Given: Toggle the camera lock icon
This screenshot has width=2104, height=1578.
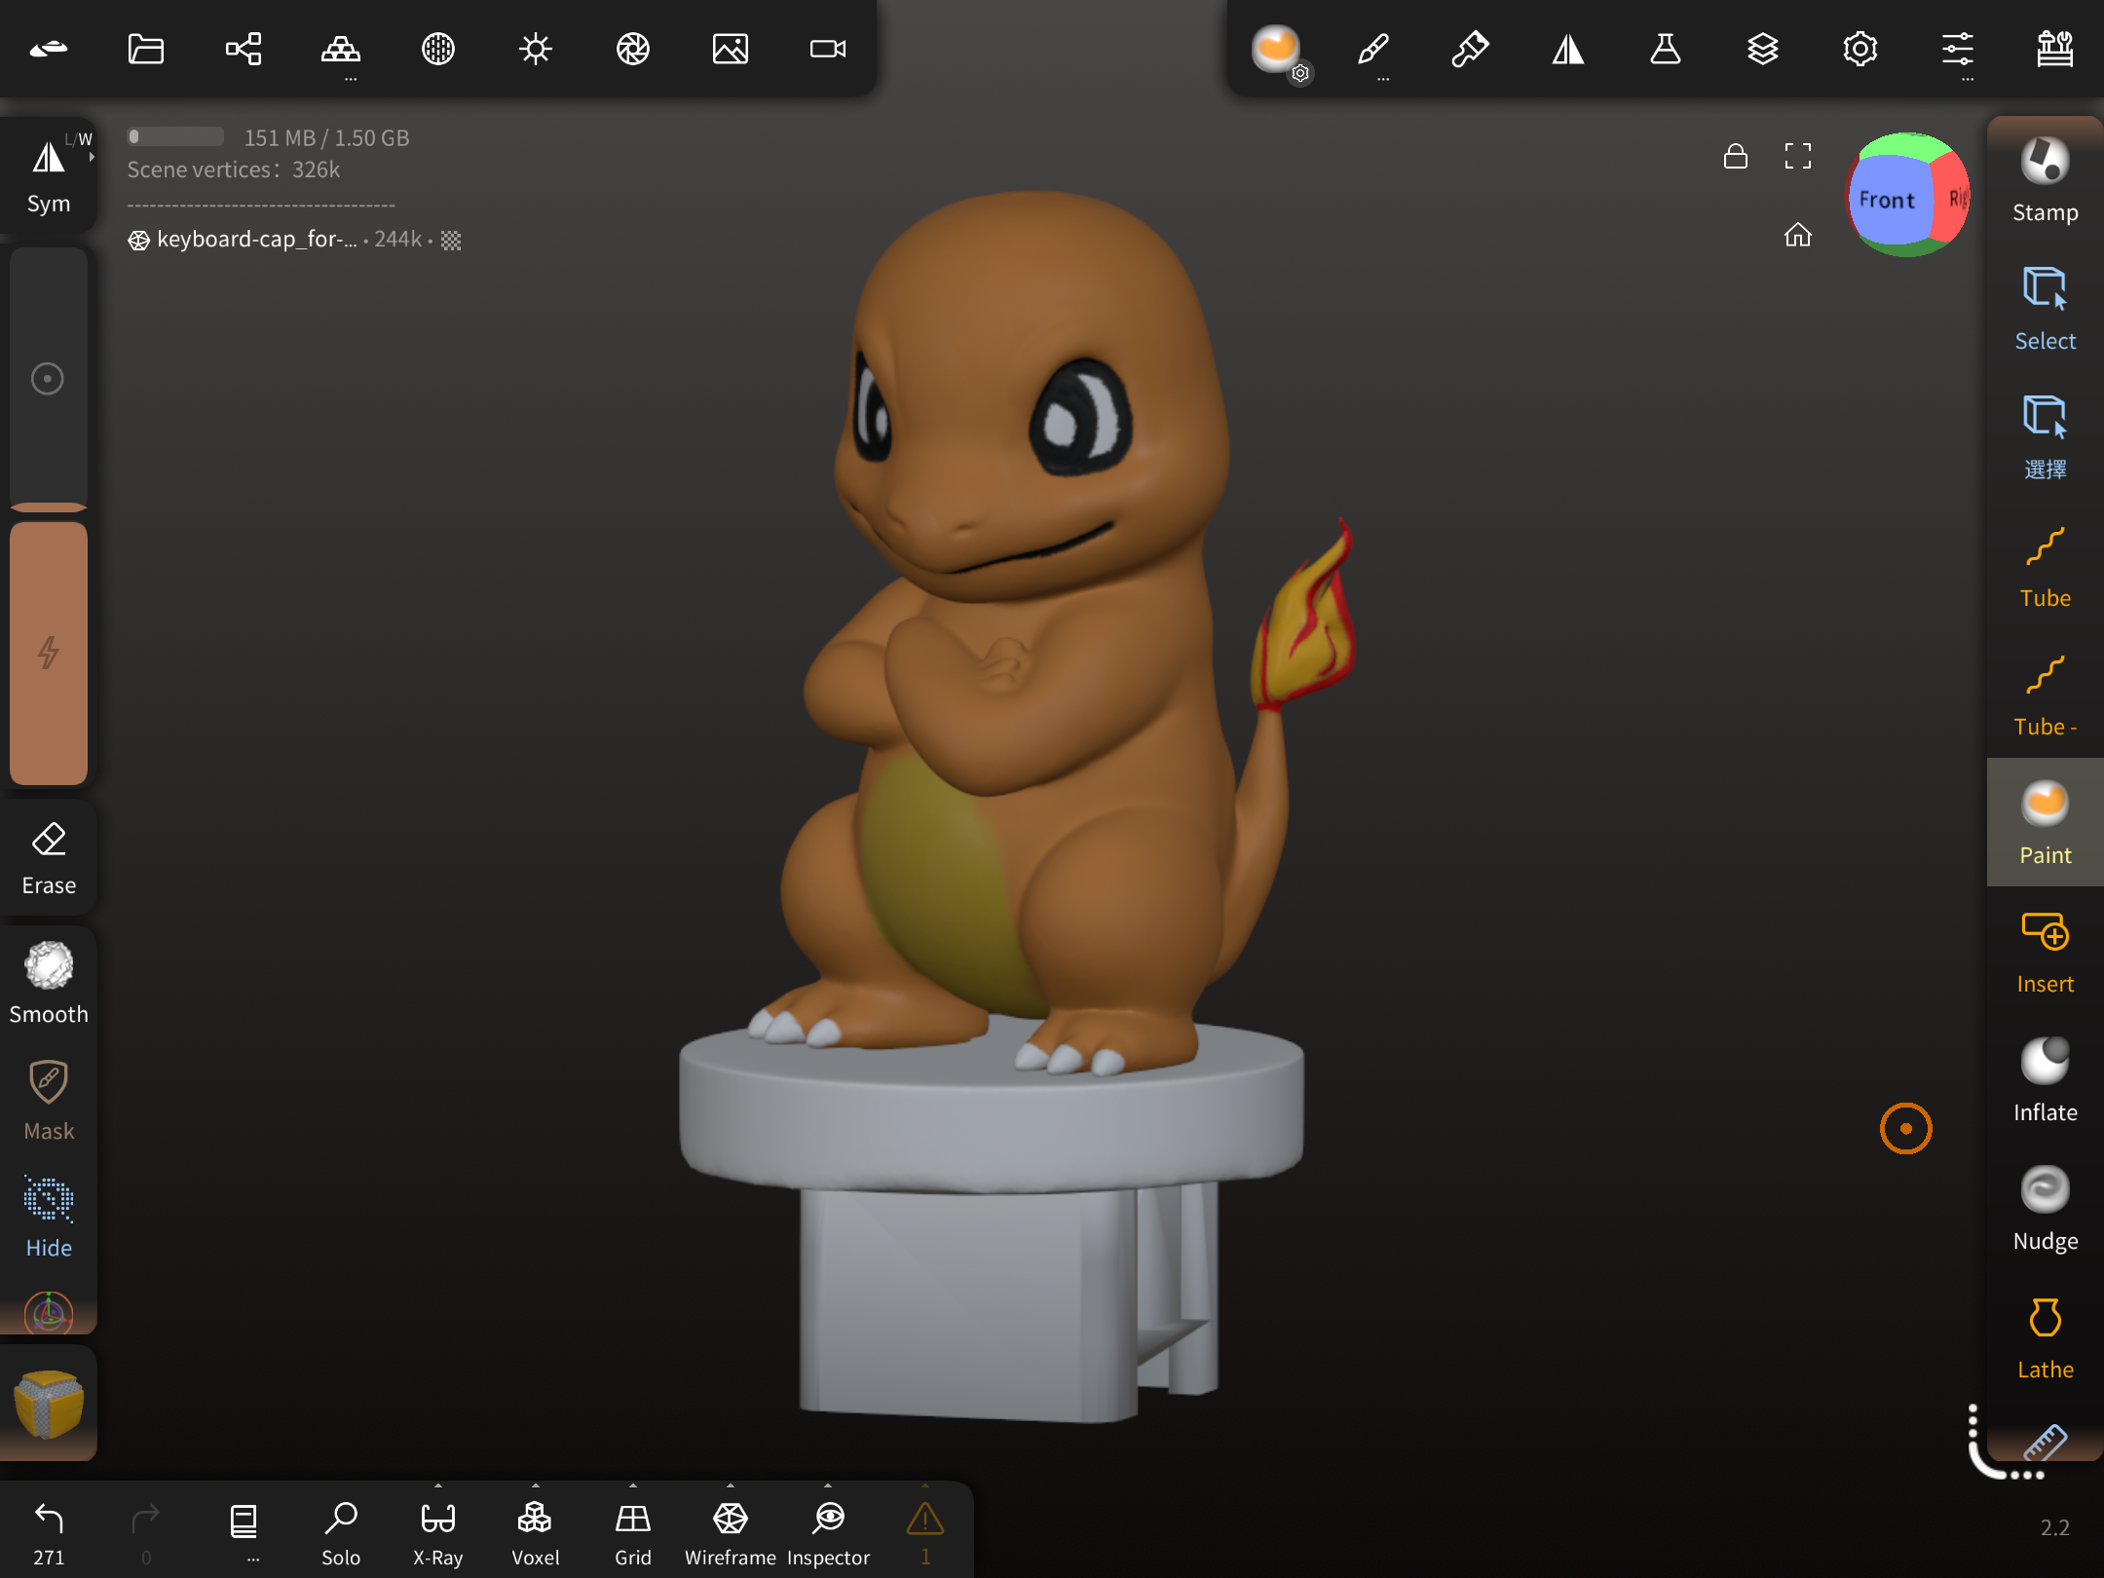Looking at the screenshot, I should pyautogui.click(x=1735, y=156).
